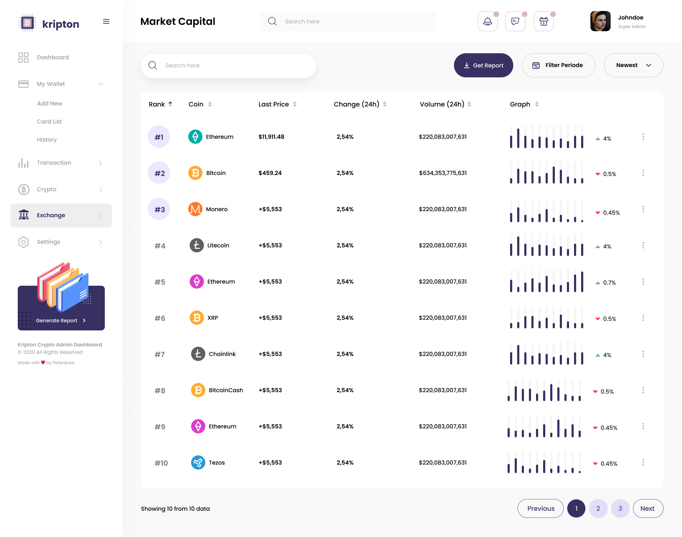Image resolution: width=682 pixels, height=537 pixels.
Task: Go to page 2
Action: [598, 509]
